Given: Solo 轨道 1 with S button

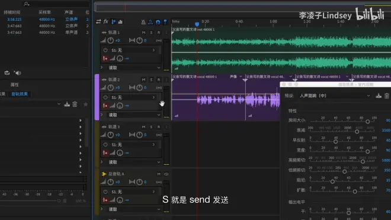Looking at the screenshot, I should point(151,33).
